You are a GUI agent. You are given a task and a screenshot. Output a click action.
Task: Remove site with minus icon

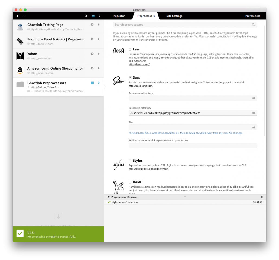coord(24,16)
